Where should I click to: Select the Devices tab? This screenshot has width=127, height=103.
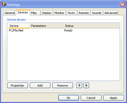click(23, 12)
